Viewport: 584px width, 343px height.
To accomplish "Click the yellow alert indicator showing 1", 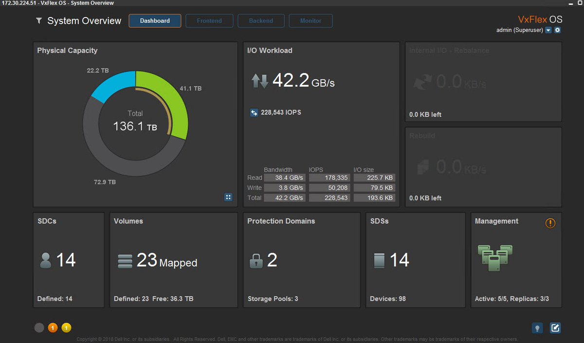I will [x=66, y=328].
